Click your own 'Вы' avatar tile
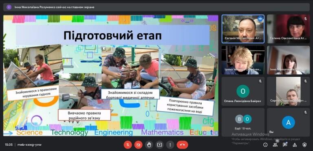The image size is (313, 151). pos(289,122)
